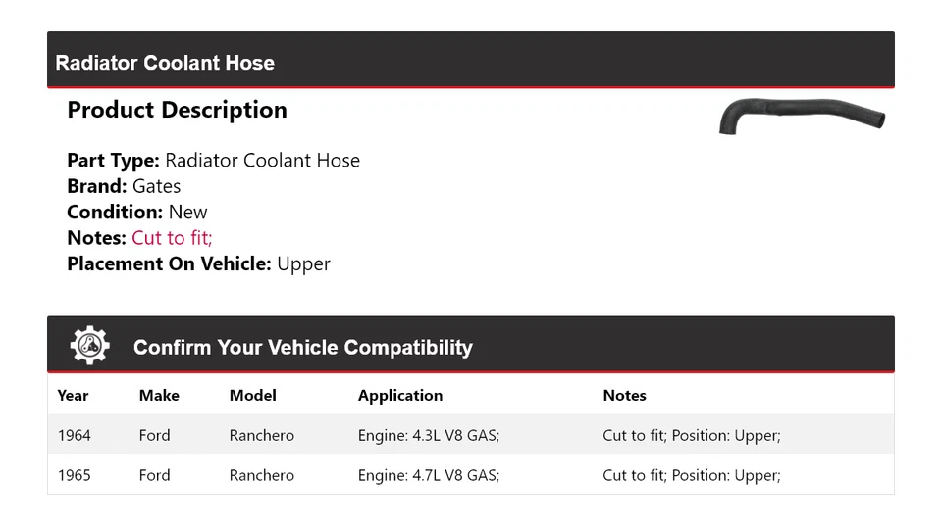
Task: Select the 1964 year cell
Action: 74,435
